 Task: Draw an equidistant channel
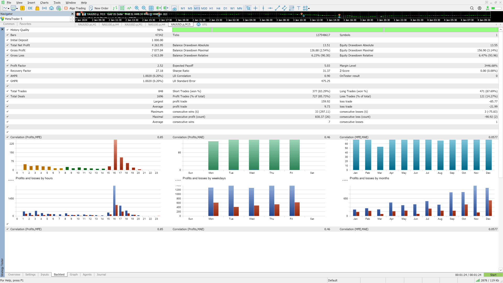[x=284, y=8]
